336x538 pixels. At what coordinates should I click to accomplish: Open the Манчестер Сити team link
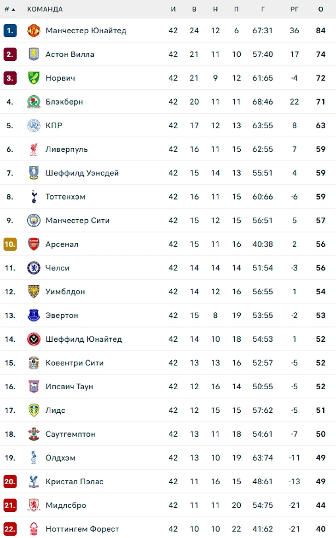coord(77,221)
